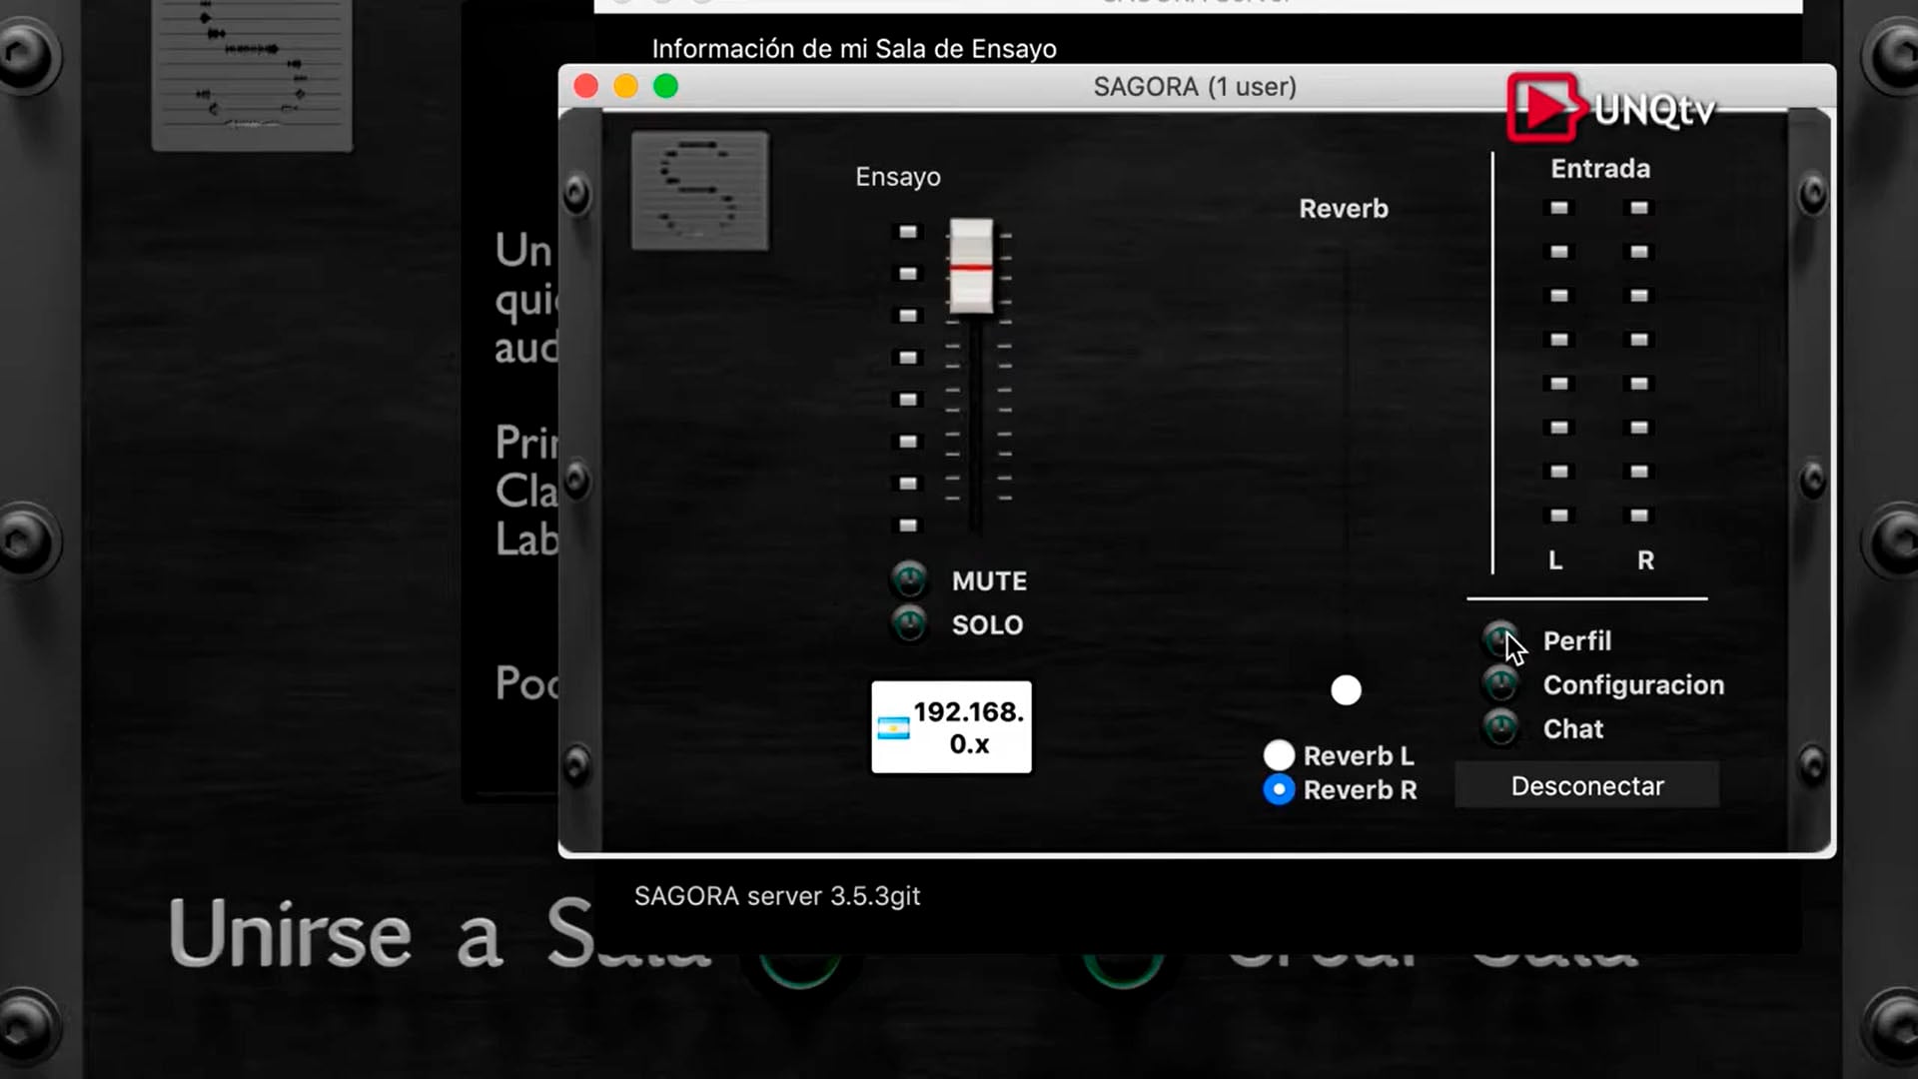Viewport: 1918px width, 1079px height.
Task: Click the Entrada L meter column
Action: pyautogui.click(x=1558, y=362)
